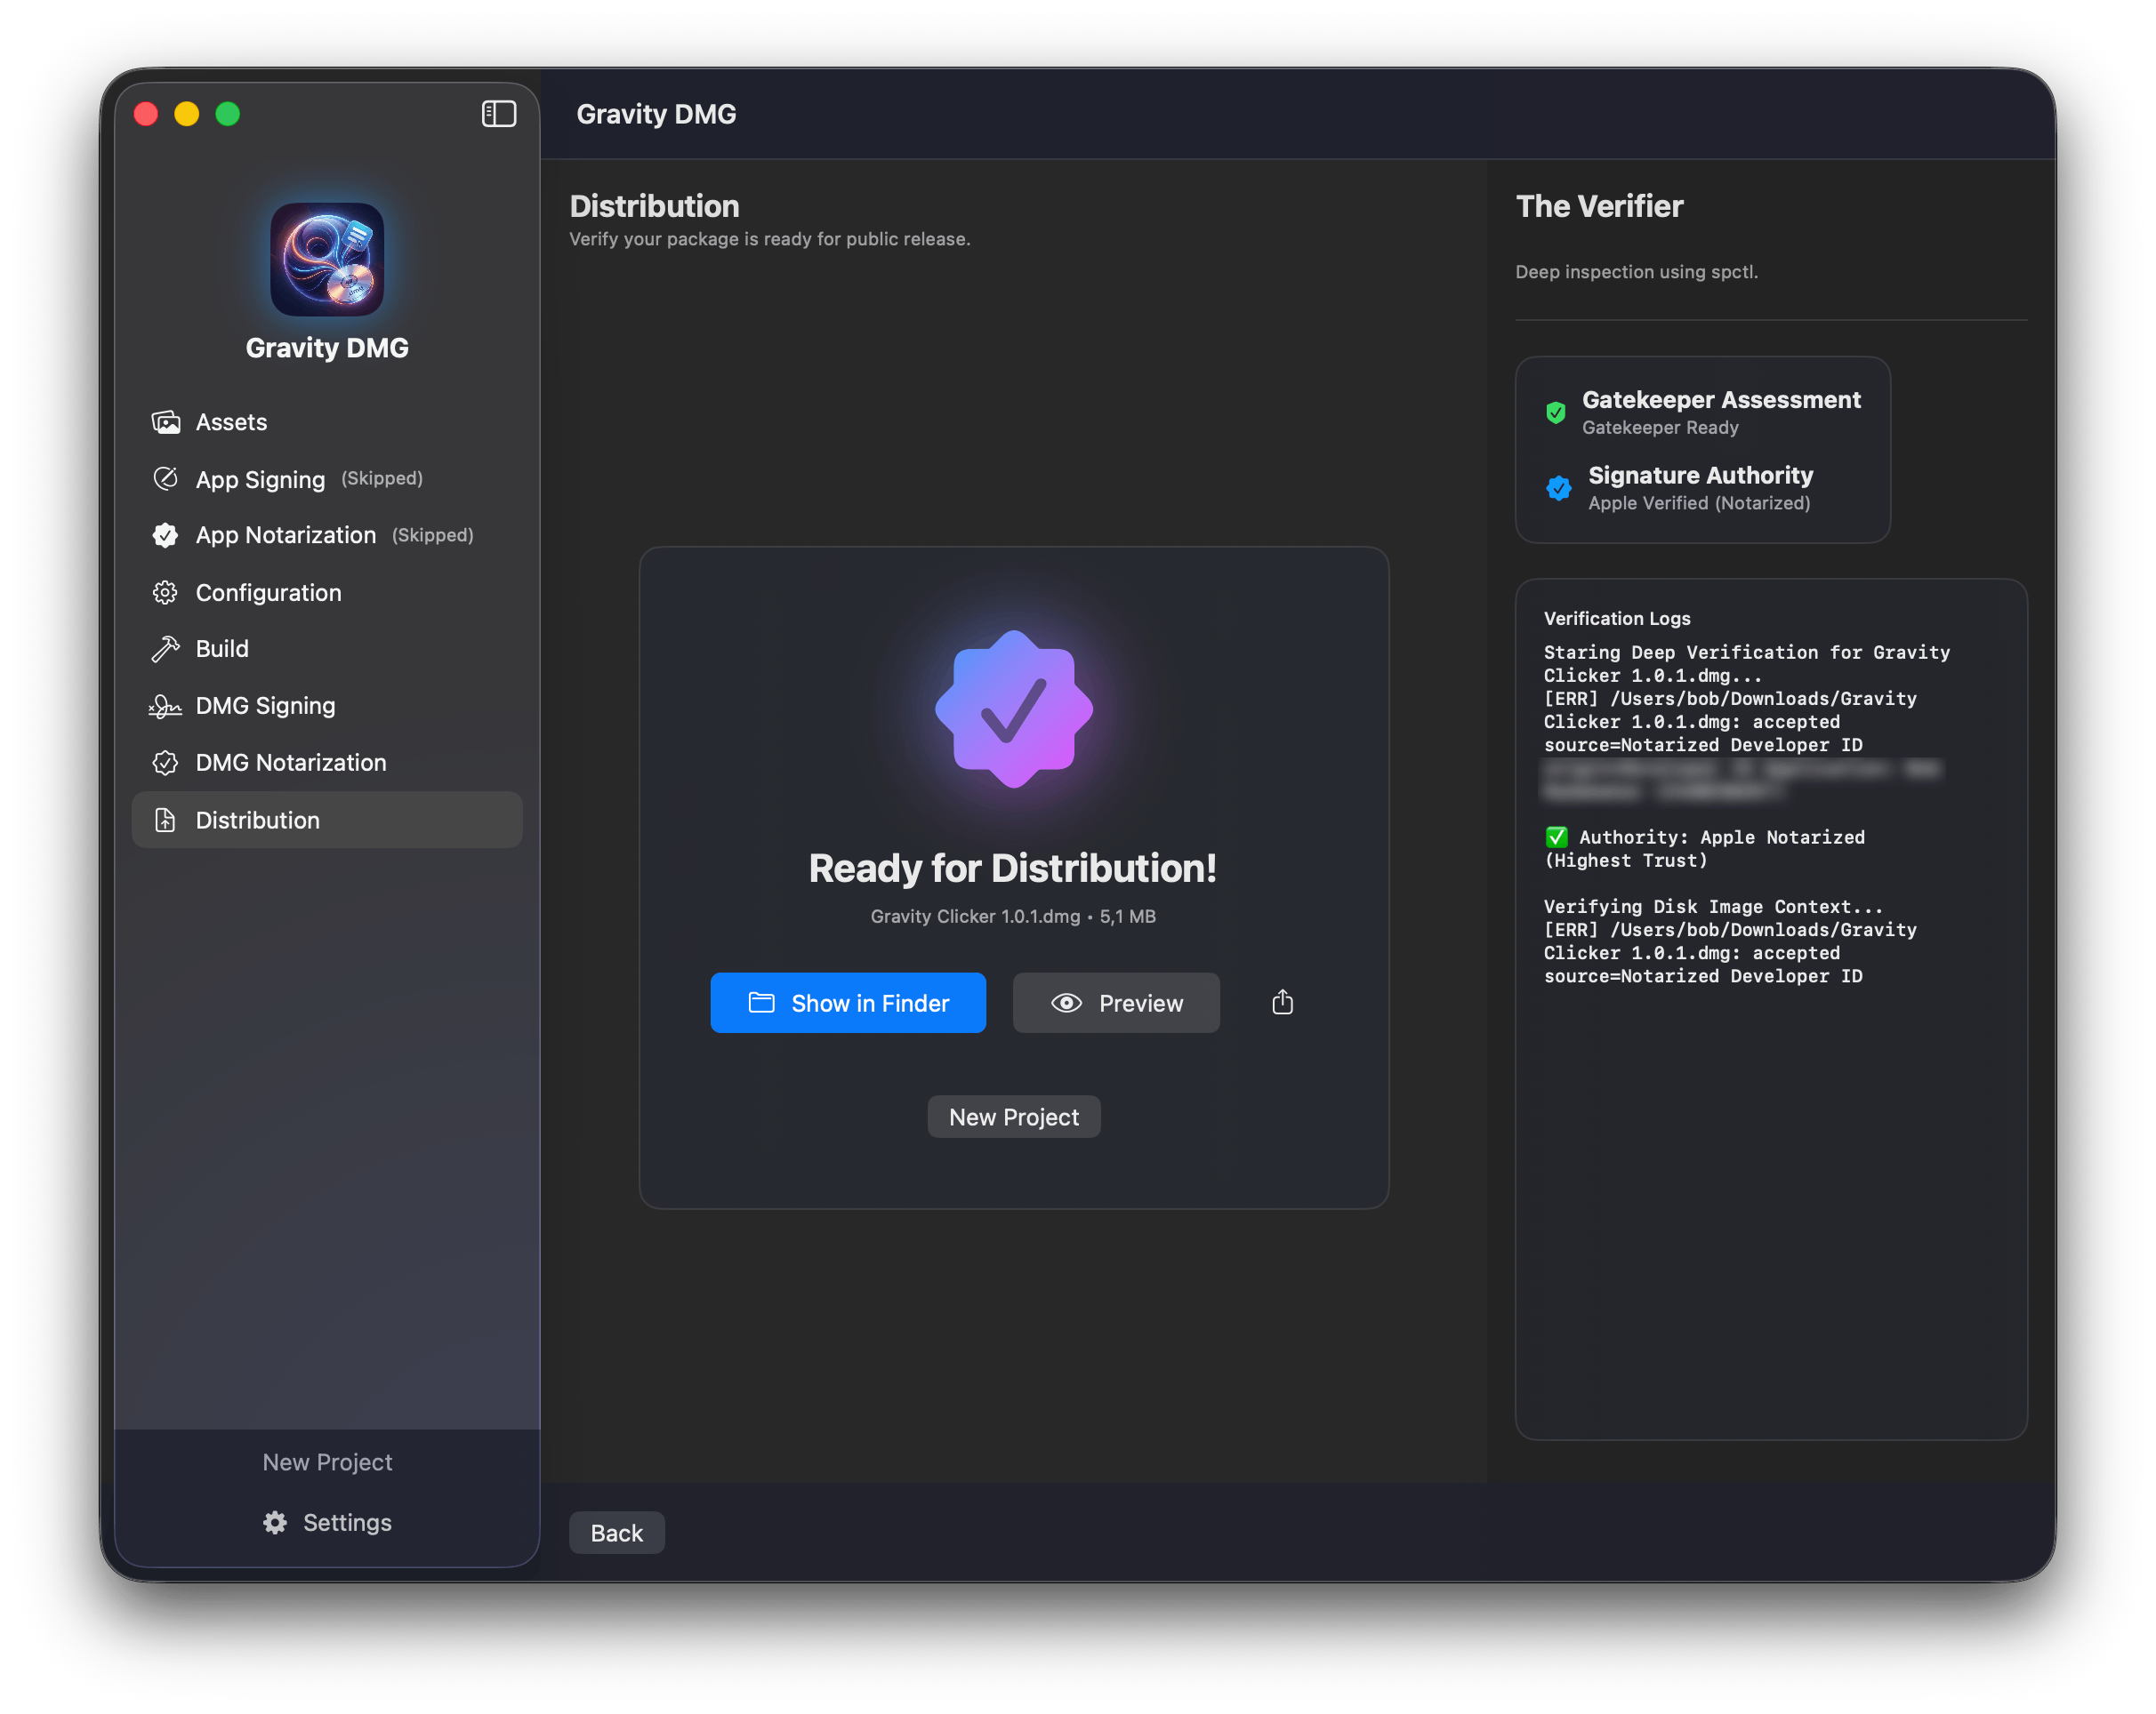Image resolution: width=2156 pixels, height=1714 pixels.
Task: Click New Project in the sidebar footer
Action: click(x=327, y=1462)
